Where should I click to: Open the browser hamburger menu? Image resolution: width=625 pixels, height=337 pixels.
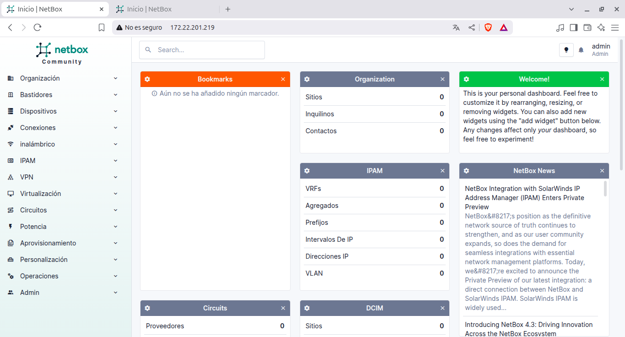(x=615, y=27)
